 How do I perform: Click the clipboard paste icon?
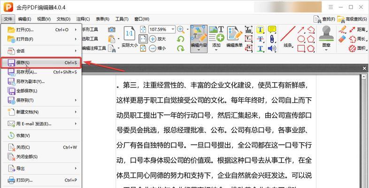pos(111,39)
